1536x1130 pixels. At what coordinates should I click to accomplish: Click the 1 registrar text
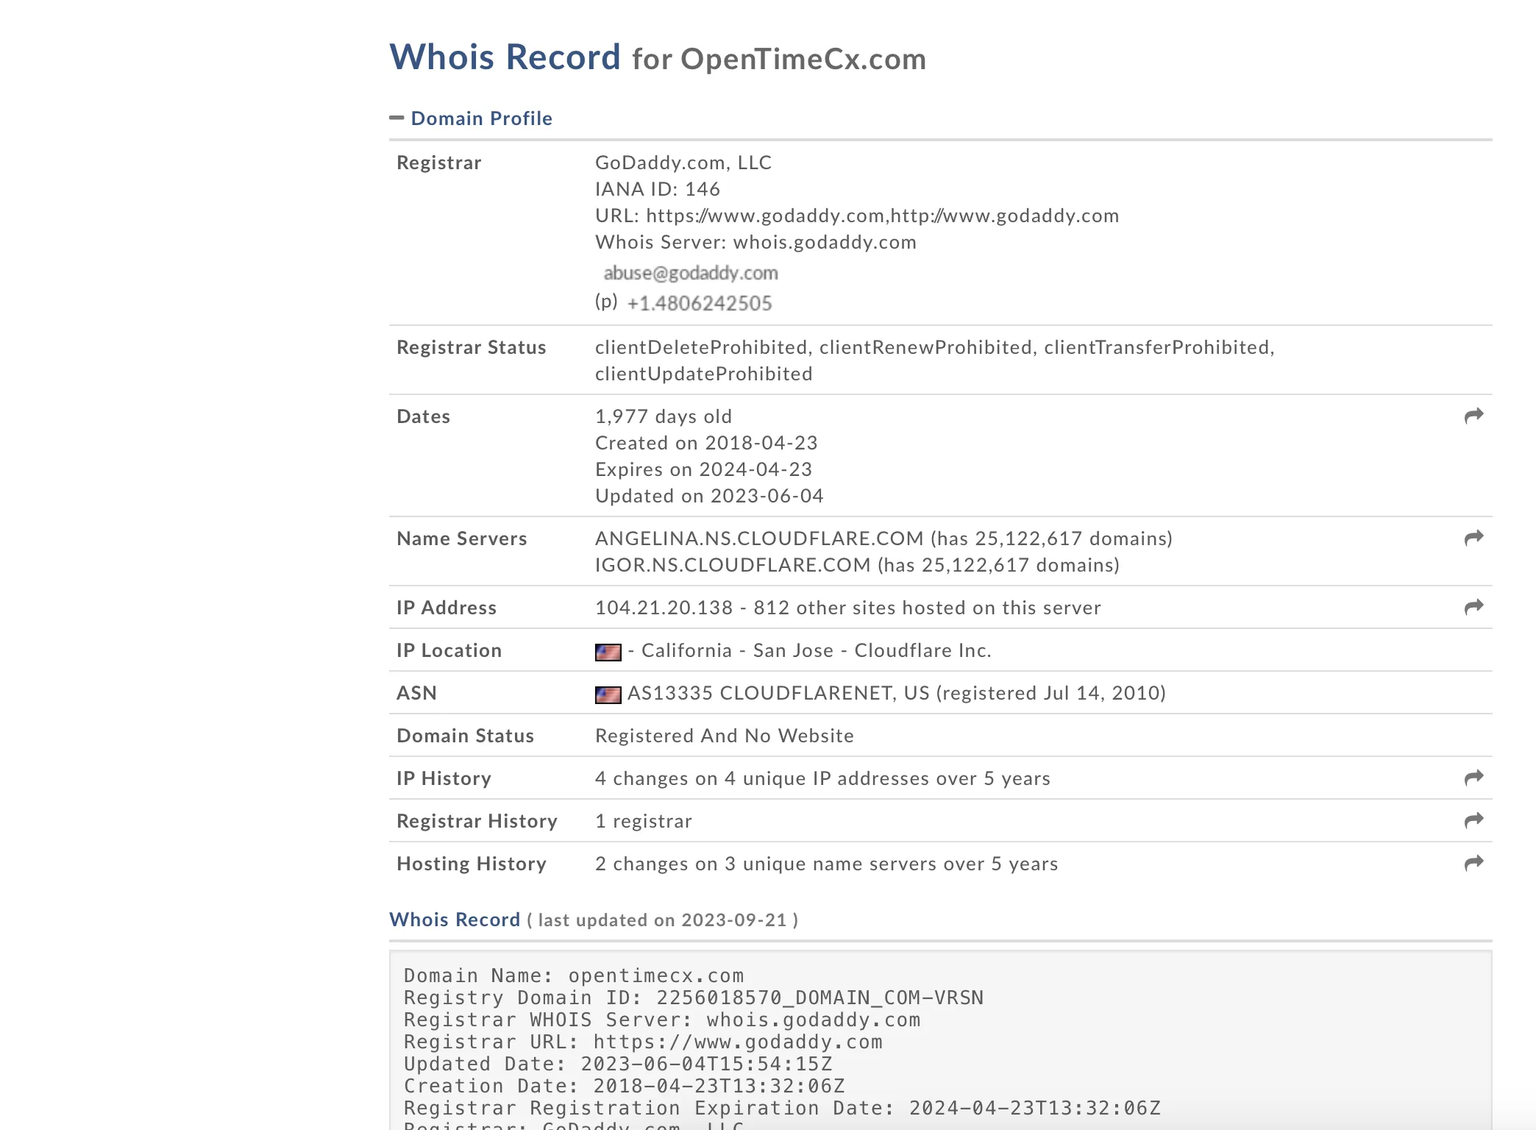[644, 821]
